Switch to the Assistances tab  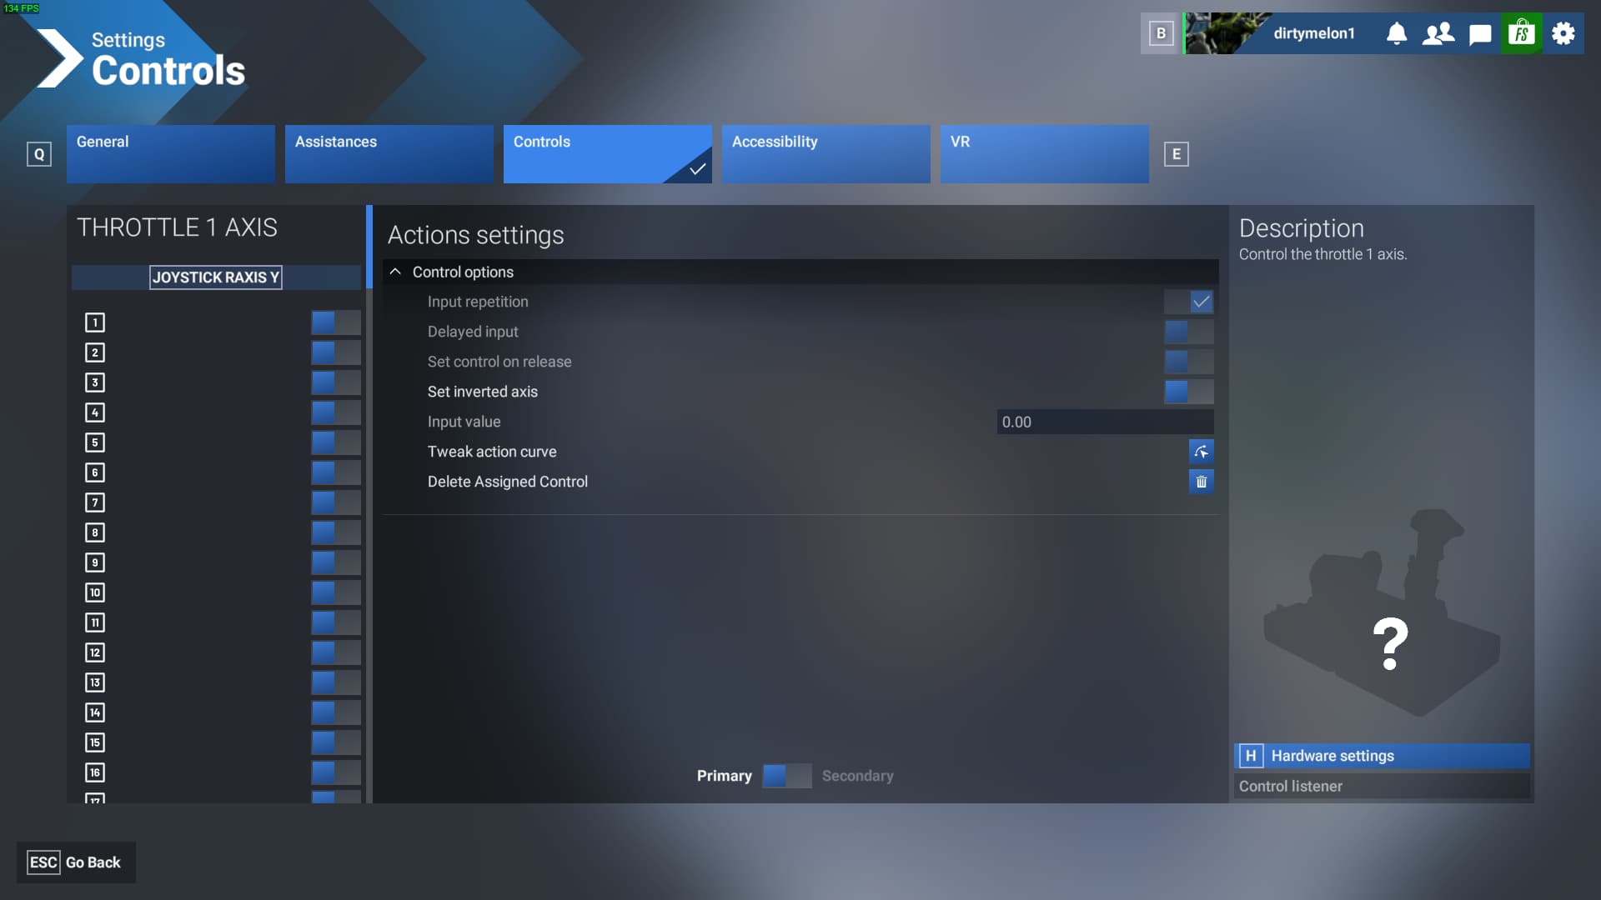[x=389, y=153]
